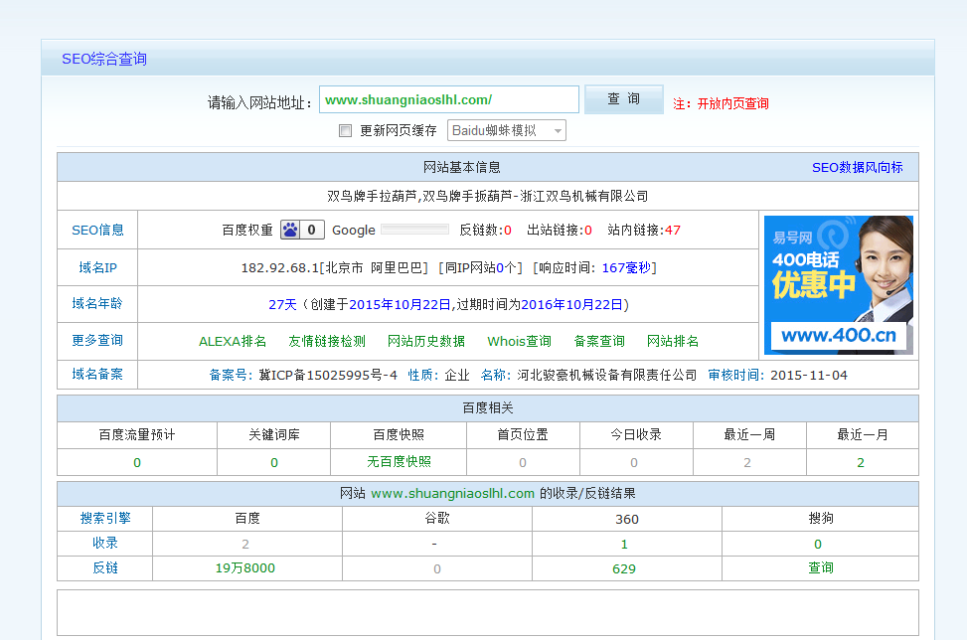Click the 关键词库 value 0
This screenshot has height=640, width=967.
(274, 463)
